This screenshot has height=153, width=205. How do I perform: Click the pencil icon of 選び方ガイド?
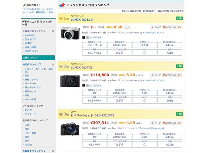click(x=24, y=5)
